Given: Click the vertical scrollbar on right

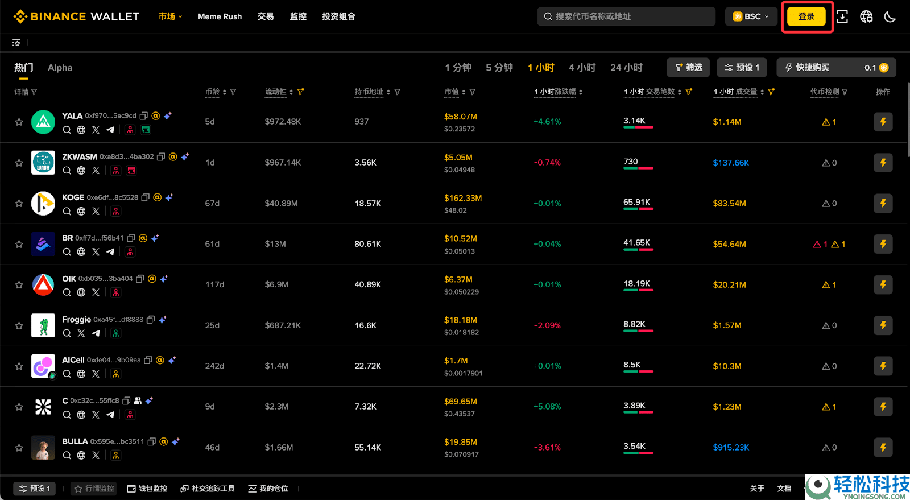Looking at the screenshot, I should [908, 119].
